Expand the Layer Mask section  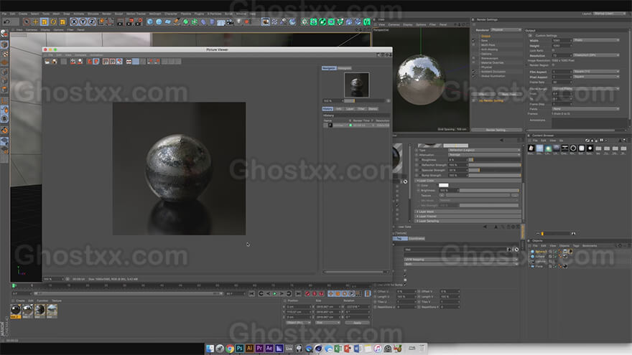[468, 212]
